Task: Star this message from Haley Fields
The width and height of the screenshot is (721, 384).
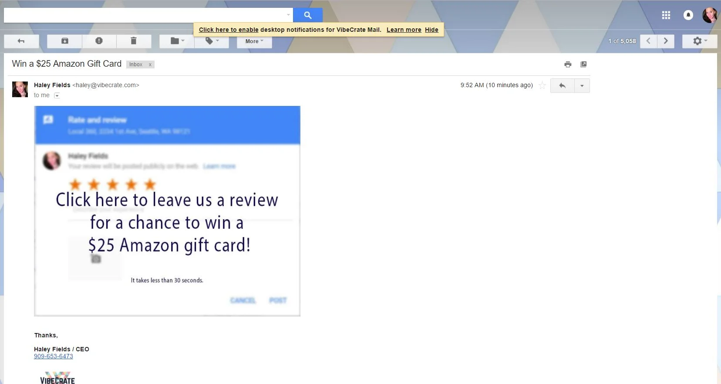Action: click(x=542, y=85)
